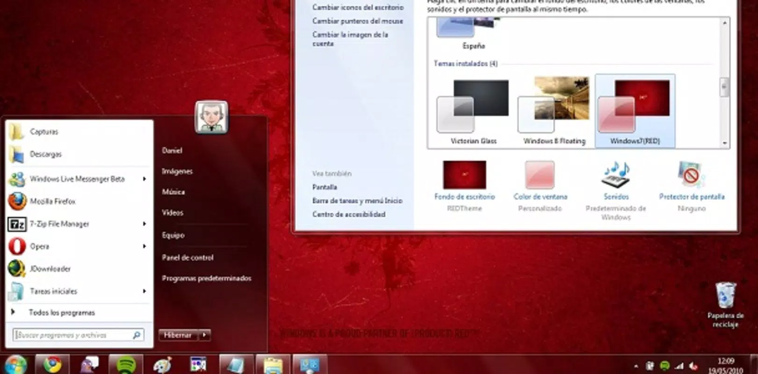This screenshot has width=758, height=374.
Task: Open the Pantalla link
Action: [325, 187]
